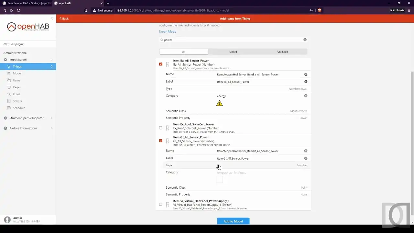Clear the power search field
414x233 pixels.
[x=305, y=40]
